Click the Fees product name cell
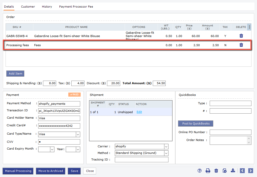The height and width of the screenshot is (177, 257). [37, 45]
